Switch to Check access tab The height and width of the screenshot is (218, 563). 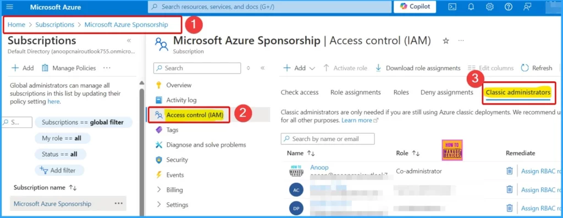[300, 92]
